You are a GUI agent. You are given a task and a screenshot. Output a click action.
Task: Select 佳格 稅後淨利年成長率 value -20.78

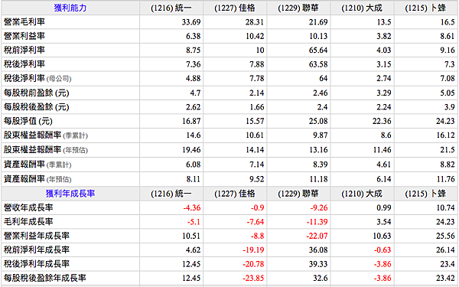tap(253, 264)
